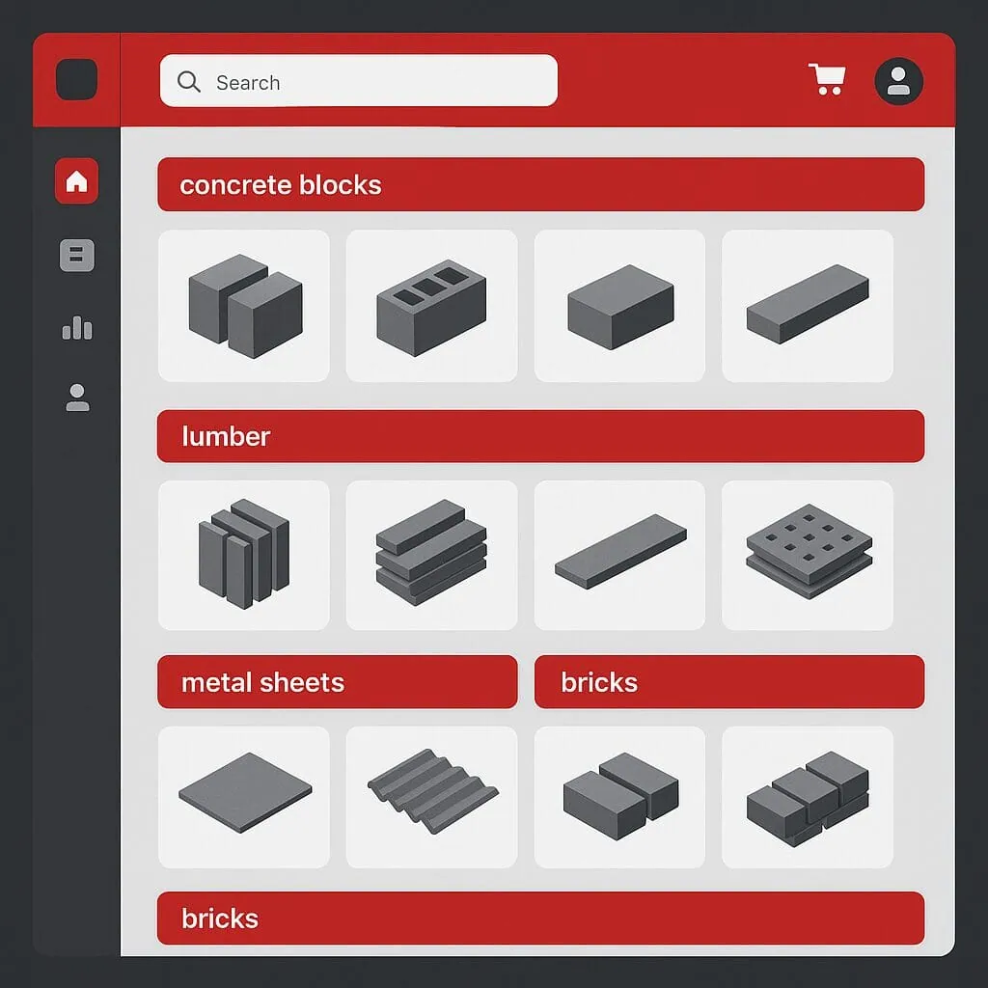Click the dark square logo icon
The height and width of the screenshot is (988, 988).
click(77, 79)
